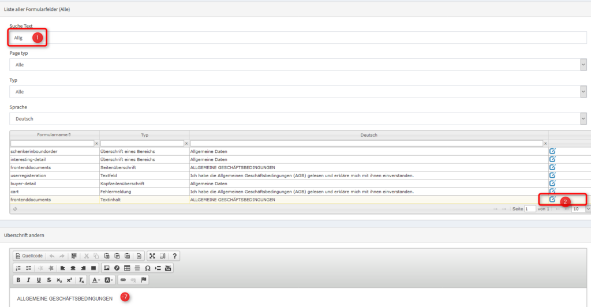Click the Bold formatting icon

[x=18, y=280]
